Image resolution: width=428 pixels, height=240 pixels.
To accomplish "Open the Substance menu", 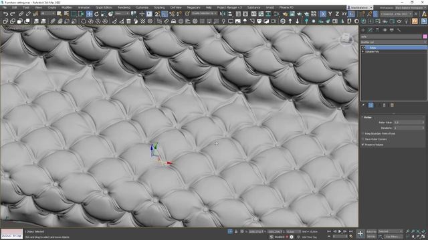I will 253,7.
